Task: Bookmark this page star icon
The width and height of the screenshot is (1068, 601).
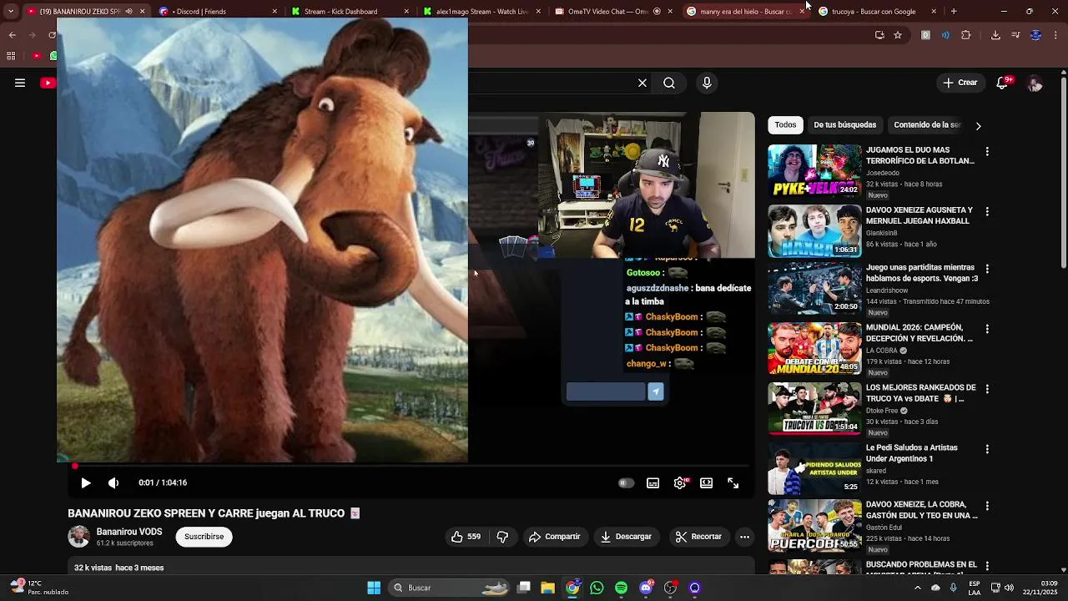Action: click(898, 35)
